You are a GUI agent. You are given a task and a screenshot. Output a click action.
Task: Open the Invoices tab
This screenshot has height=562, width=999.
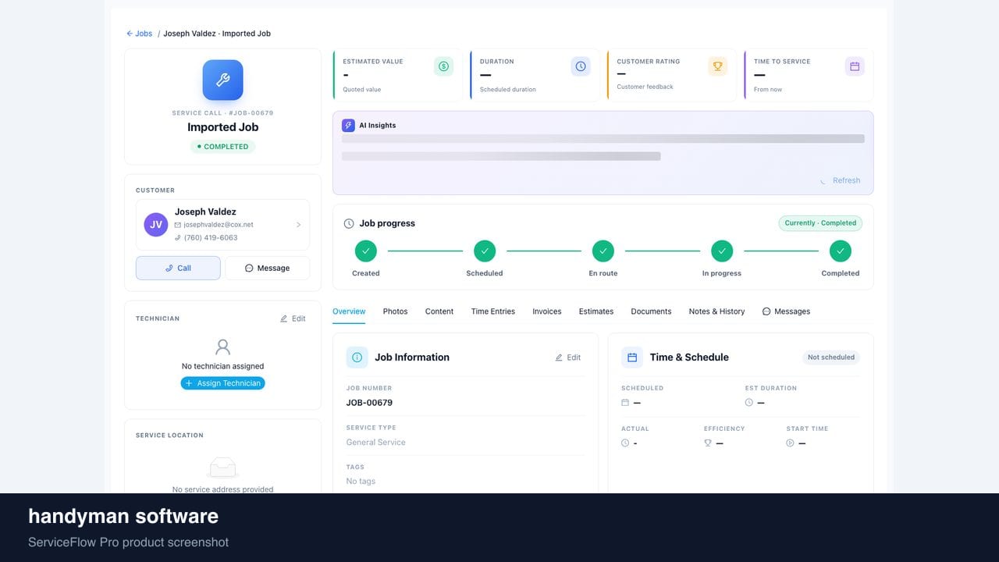tap(547, 311)
